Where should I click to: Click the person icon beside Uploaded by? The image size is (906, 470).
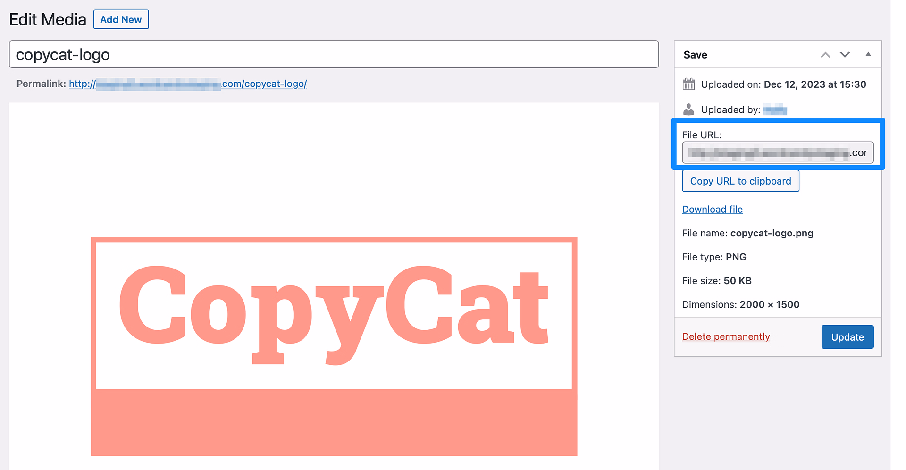(x=688, y=109)
